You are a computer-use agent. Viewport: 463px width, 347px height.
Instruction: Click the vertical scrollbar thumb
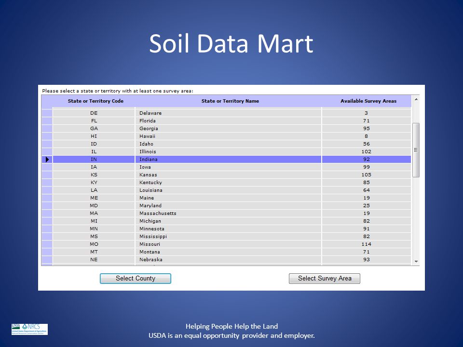coord(416,150)
